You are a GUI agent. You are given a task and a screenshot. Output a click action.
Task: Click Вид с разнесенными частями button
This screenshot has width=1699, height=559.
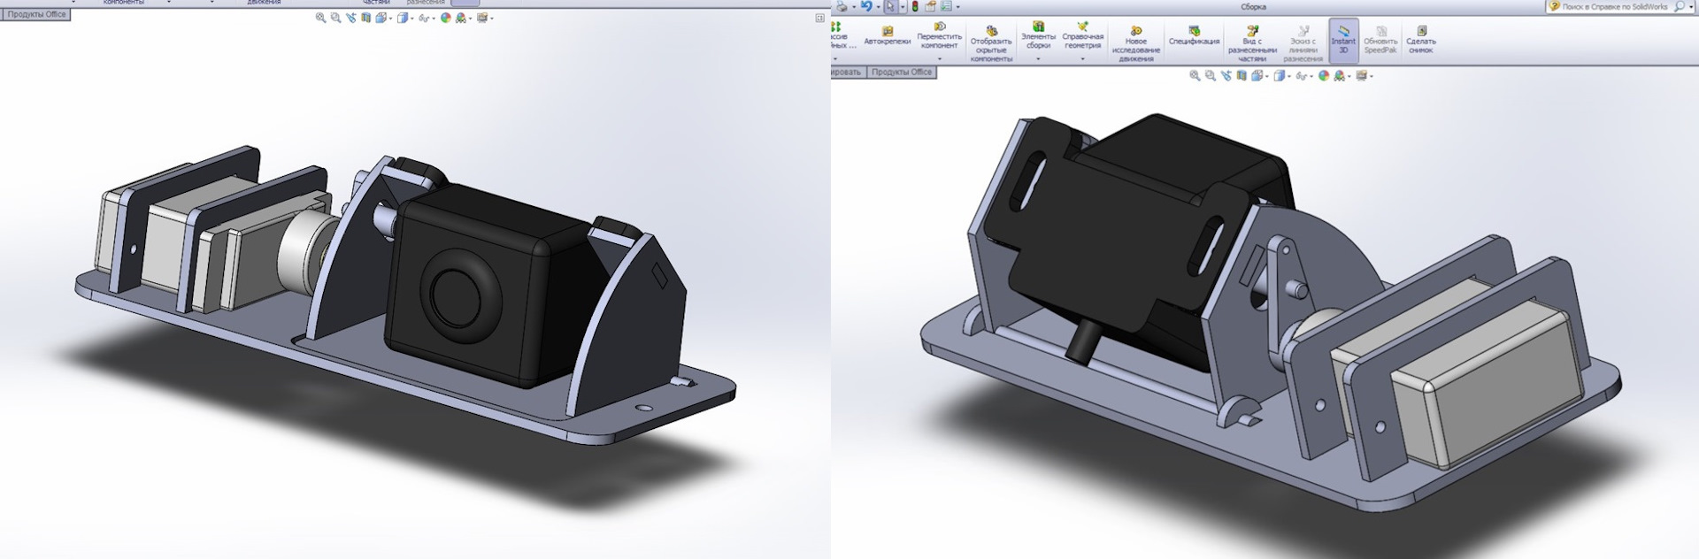1252,42
